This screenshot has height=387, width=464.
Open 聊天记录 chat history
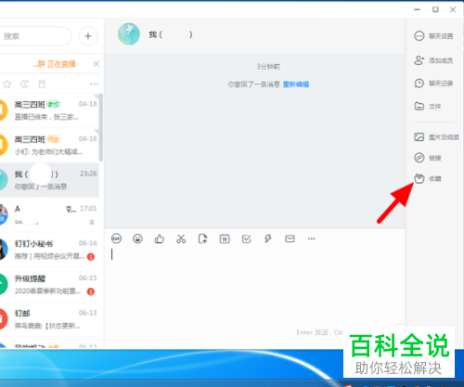click(x=433, y=84)
